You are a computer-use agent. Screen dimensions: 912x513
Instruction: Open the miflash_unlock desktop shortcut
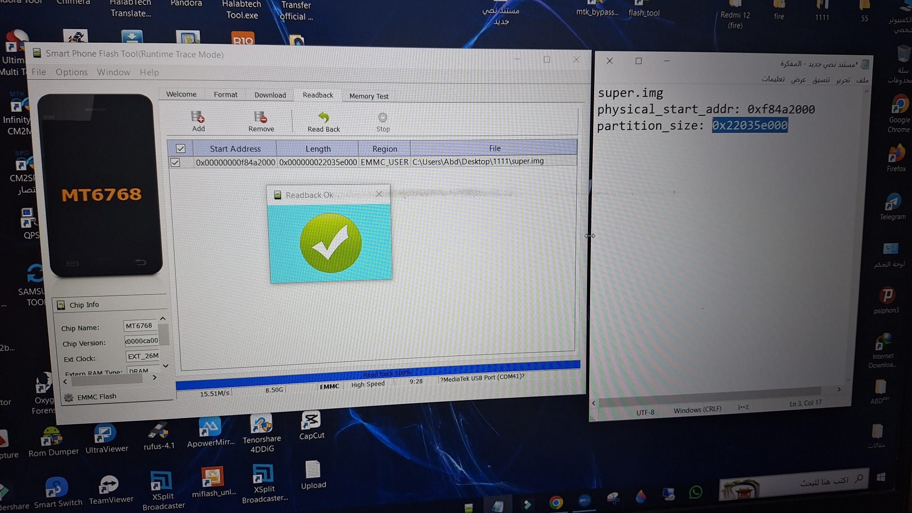click(x=213, y=483)
